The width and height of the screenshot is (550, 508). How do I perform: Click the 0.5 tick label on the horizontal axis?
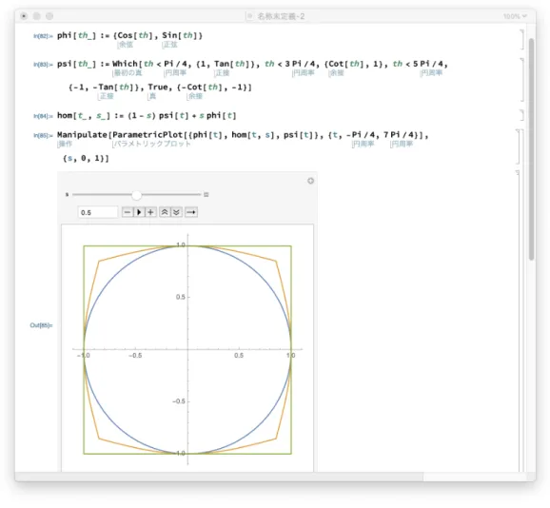pyautogui.click(x=239, y=356)
